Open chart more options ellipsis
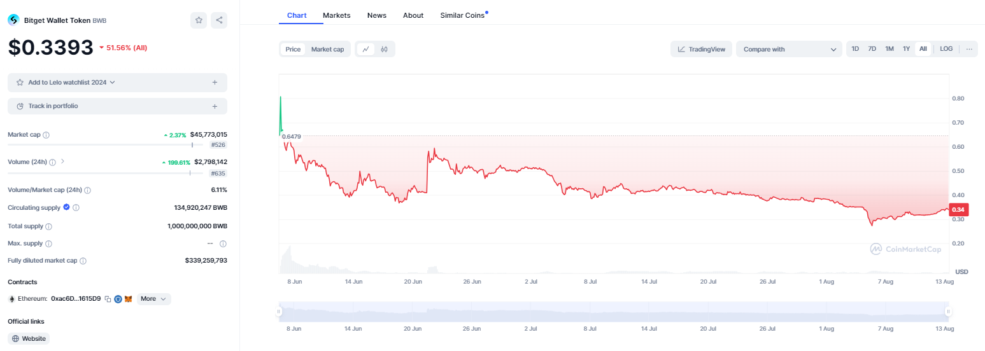This screenshot has height=351, width=985. click(x=969, y=49)
